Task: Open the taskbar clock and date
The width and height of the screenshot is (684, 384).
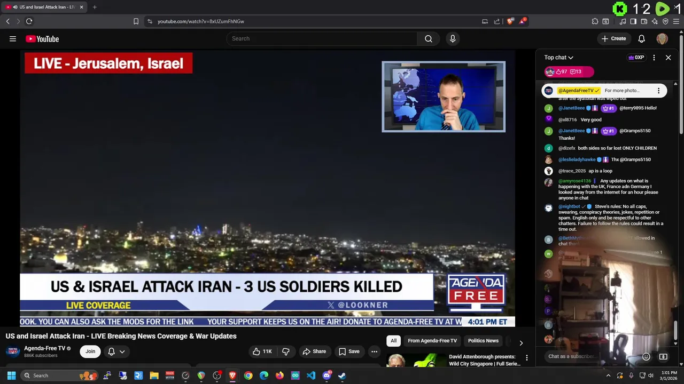Action: click(x=669, y=375)
